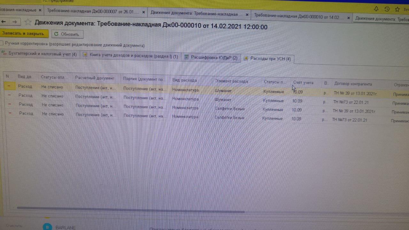This screenshot has width=409, height=230.
Task: Click the Обновить button
Action: (x=67, y=34)
